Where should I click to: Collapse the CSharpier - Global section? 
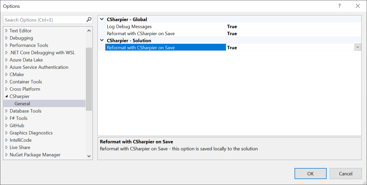[101, 19]
